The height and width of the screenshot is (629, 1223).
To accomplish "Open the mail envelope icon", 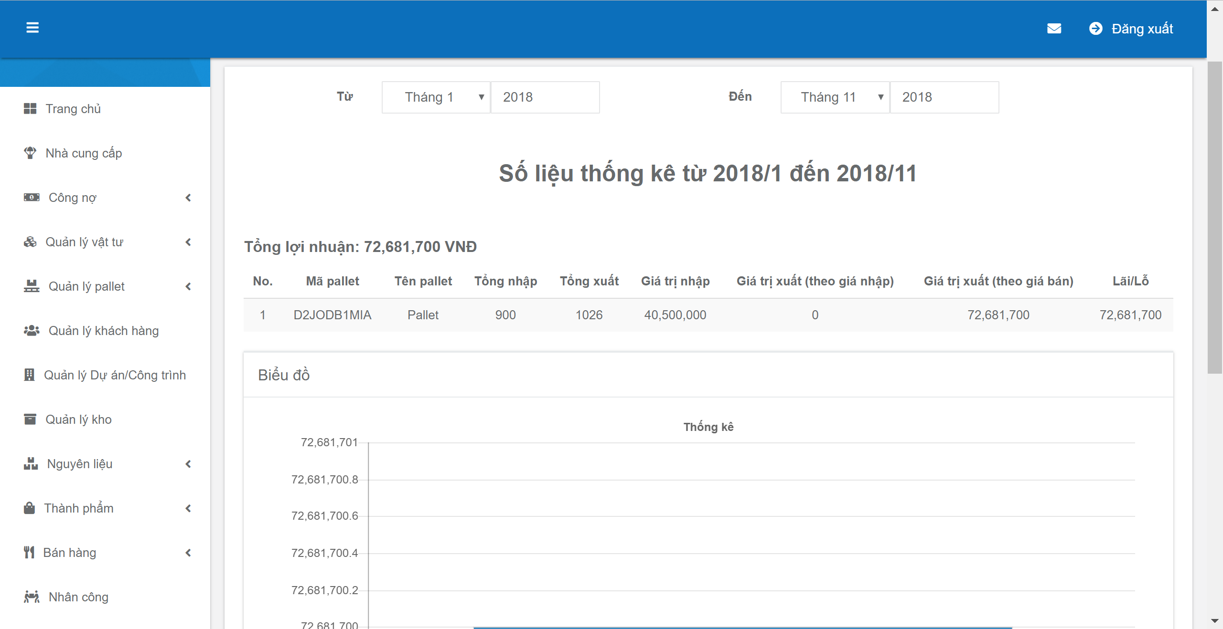I will pos(1054,29).
